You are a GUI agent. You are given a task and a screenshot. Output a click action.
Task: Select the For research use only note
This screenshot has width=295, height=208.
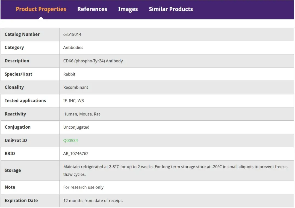pyautogui.click(x=83, y=187)
